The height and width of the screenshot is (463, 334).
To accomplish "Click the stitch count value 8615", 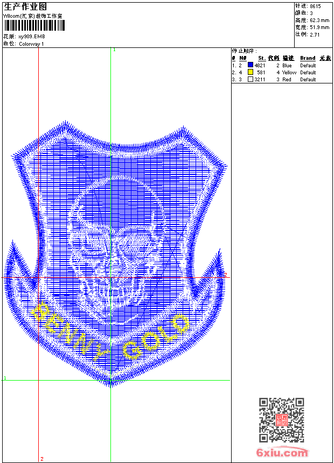I will click(x=315, y=6).
